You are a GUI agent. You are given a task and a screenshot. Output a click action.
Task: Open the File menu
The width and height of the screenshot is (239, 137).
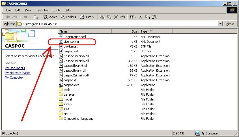click(x=8, y=10)
